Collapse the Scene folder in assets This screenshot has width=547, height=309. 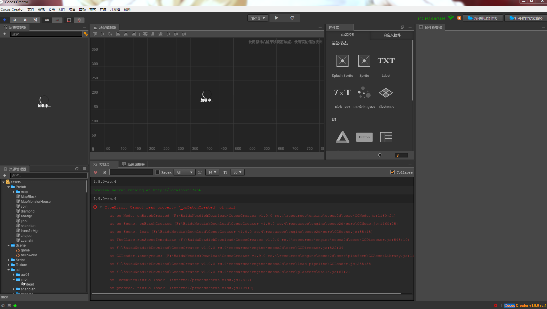(x=9, y=245)
